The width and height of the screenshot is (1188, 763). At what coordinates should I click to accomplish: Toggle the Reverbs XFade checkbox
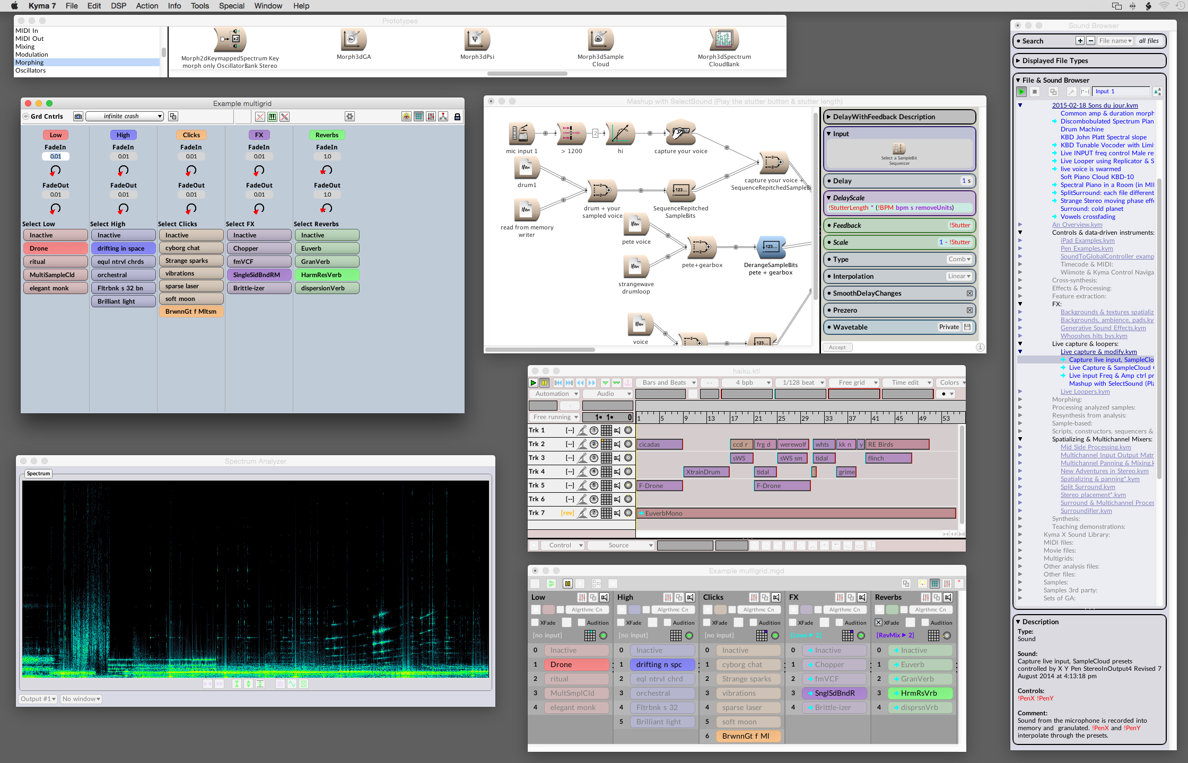[879, 623]
